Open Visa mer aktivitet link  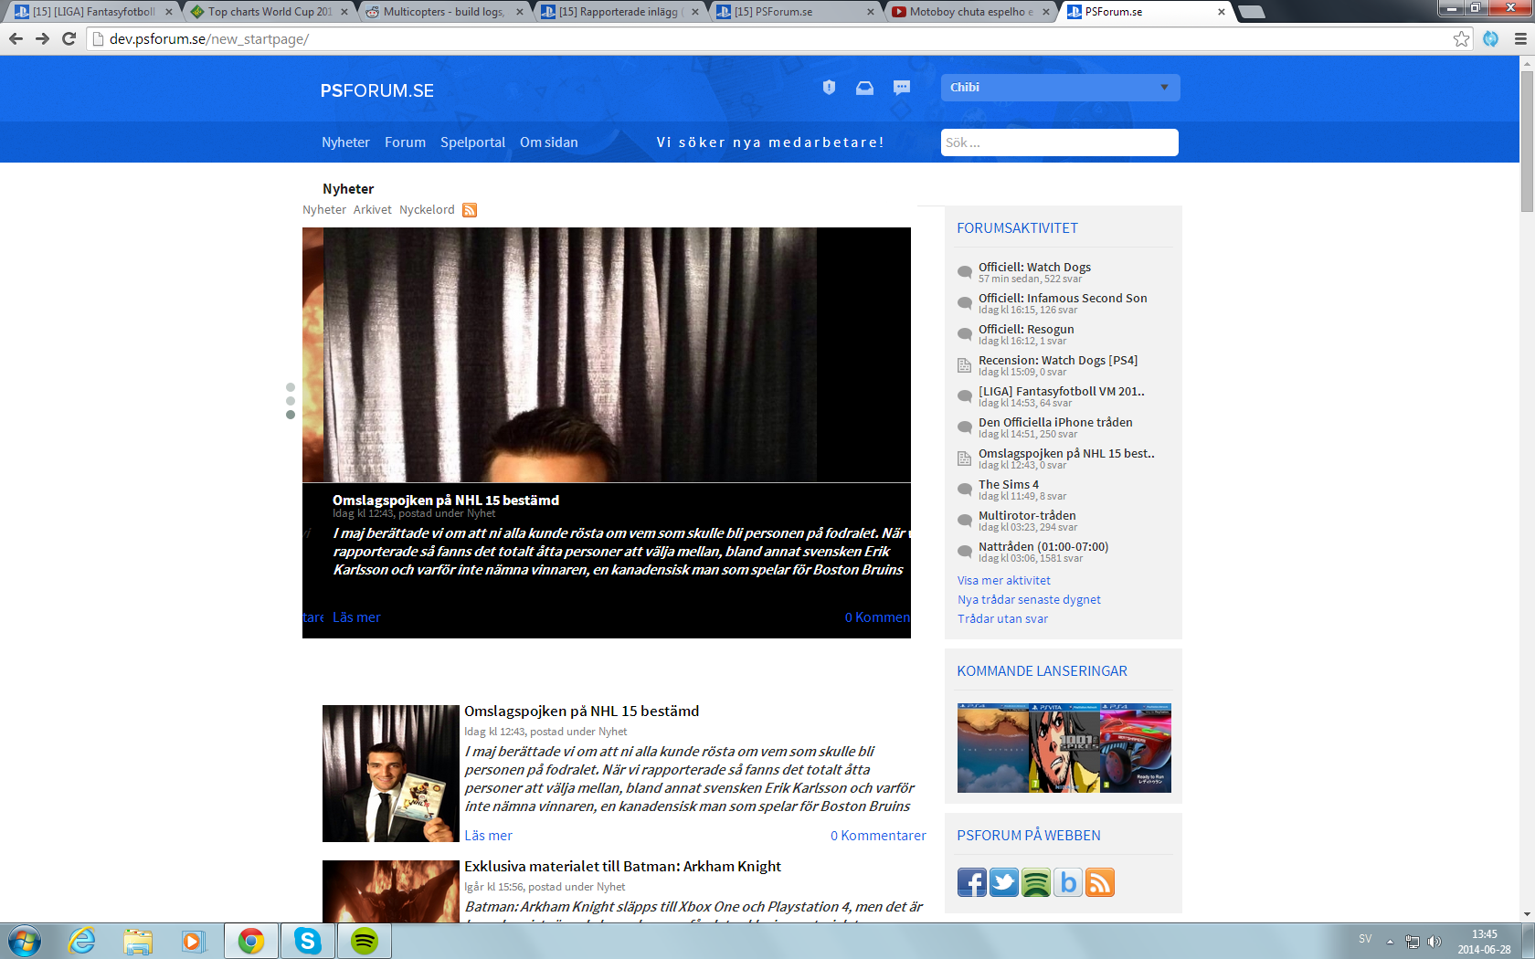(x=1004, y=581)
